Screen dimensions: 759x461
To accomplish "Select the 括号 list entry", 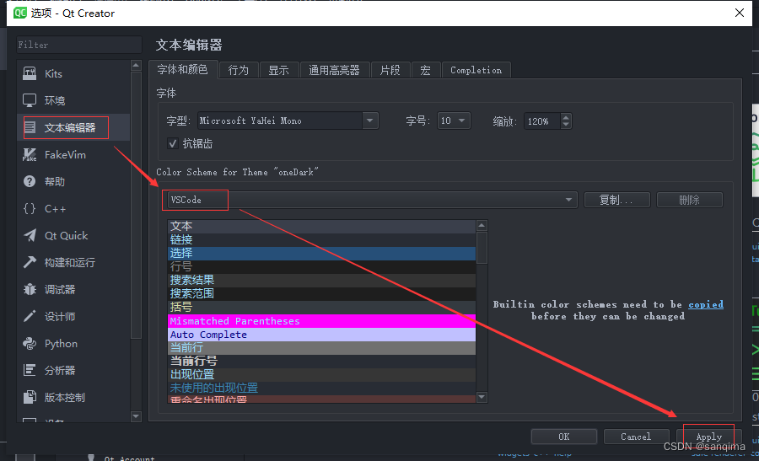I will click(x=321, y=307).
